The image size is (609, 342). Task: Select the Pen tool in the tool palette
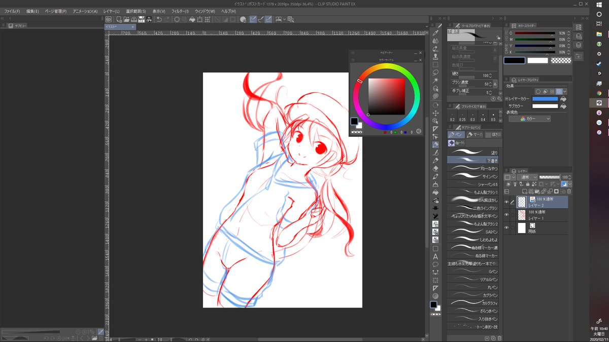pyautogui.click(x=435, y=145)
